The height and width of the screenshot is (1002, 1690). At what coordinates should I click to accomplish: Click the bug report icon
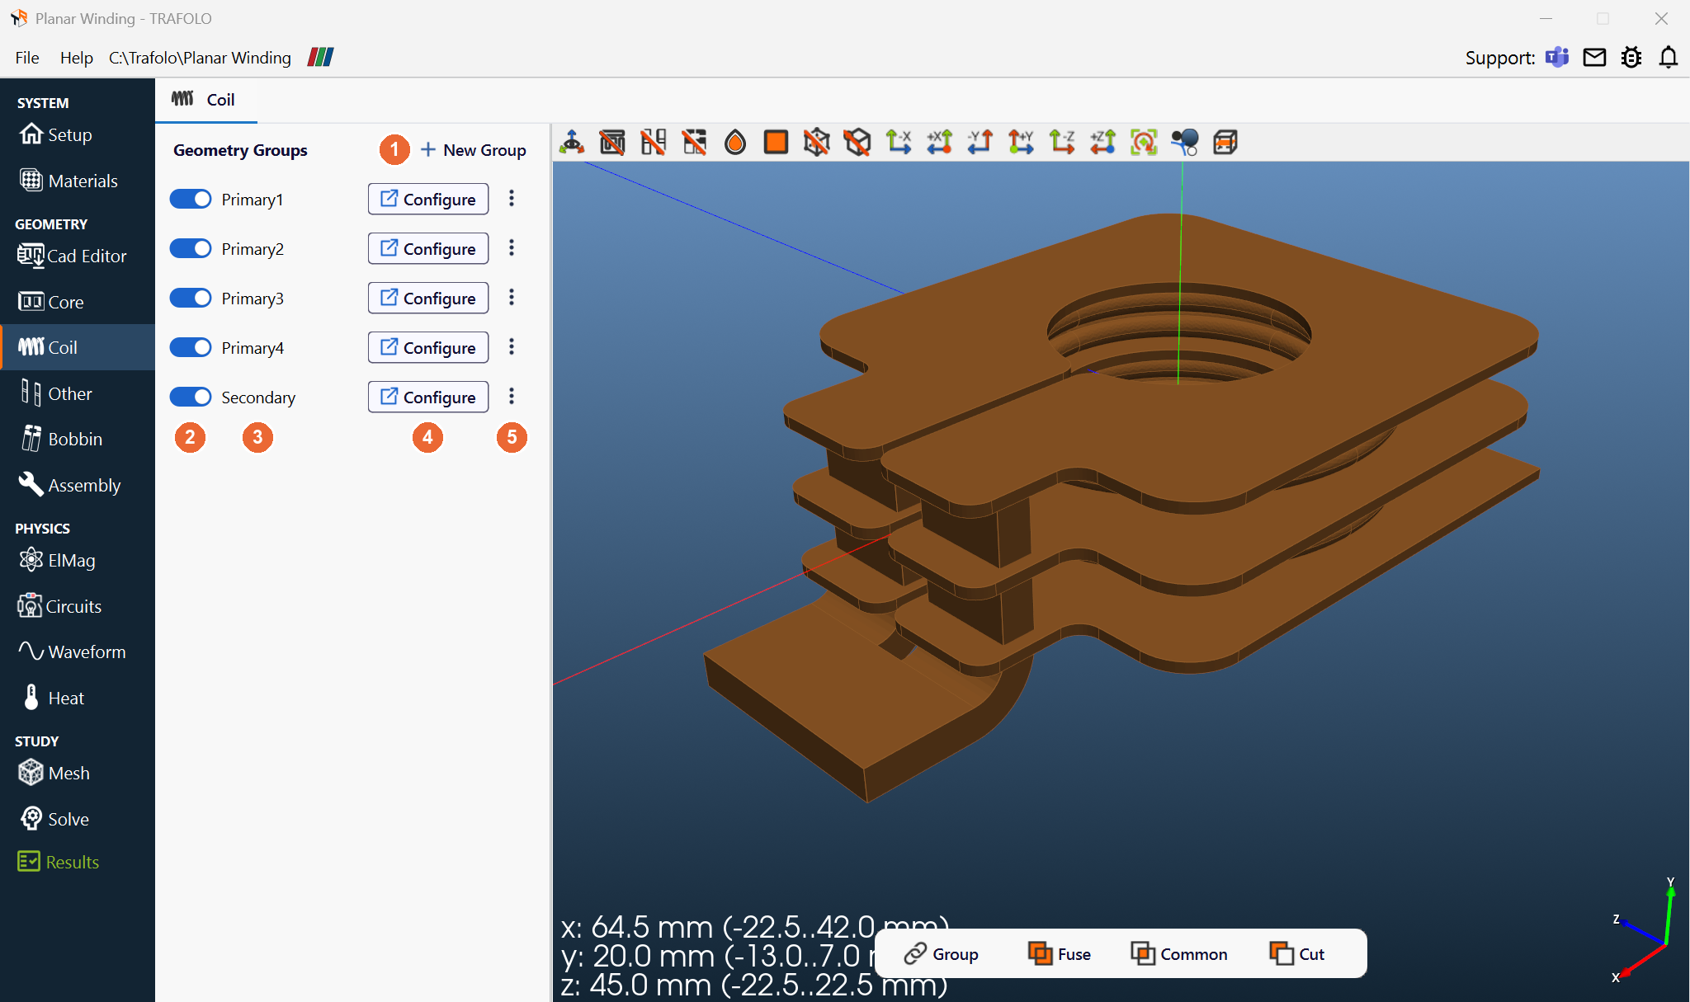[1631, 57]
